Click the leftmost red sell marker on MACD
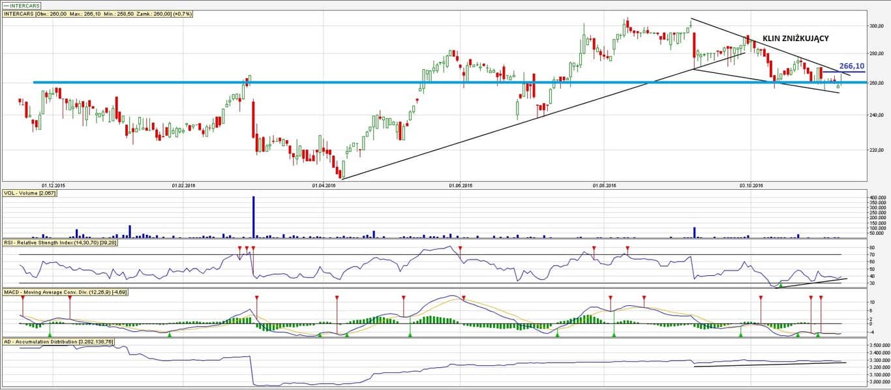This screenshot has width=891, height=390. 23,297
